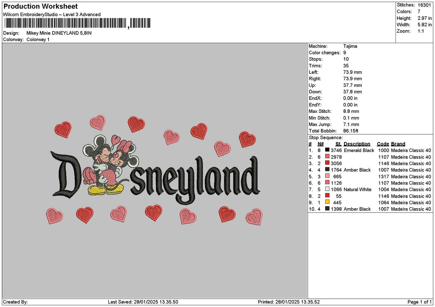Select the 'Production Worksheet' title
The height and width of the screenshot is (307, 435).
(41, 7)
